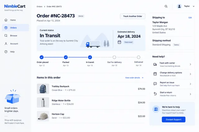Open Help in the sidebar menu

click(x=16, y=52)
